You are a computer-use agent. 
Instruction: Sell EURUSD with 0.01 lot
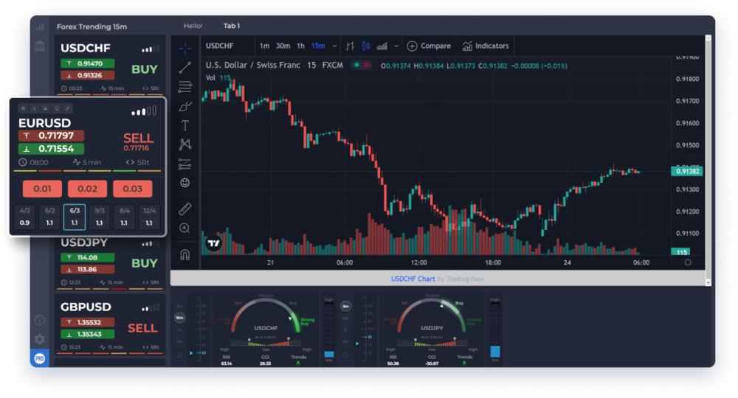pyautogui.click(x=42, y=189)
